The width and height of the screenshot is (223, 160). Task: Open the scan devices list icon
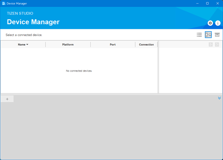click(x=199, y=35)
